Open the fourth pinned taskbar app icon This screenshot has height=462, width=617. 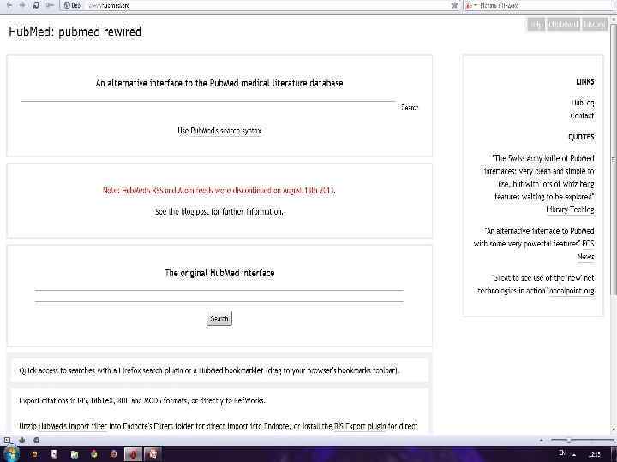(93, 454)
